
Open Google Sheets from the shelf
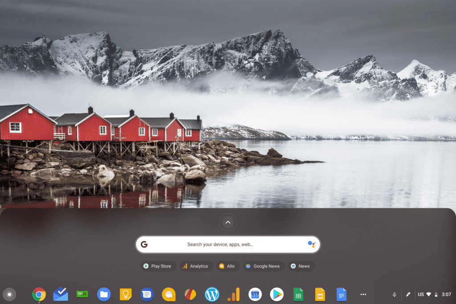(x=298, y=294)
